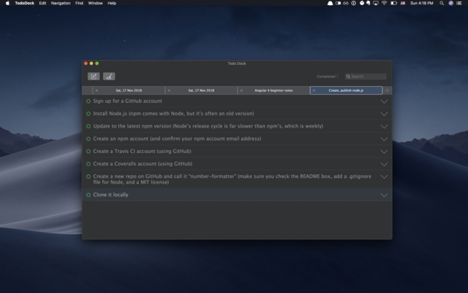Select the Clone it locally text

pos(111,195)
